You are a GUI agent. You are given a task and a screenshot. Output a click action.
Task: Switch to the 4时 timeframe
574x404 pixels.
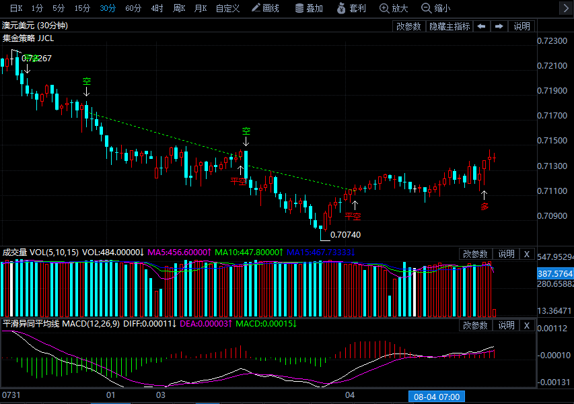coord(157,8)
